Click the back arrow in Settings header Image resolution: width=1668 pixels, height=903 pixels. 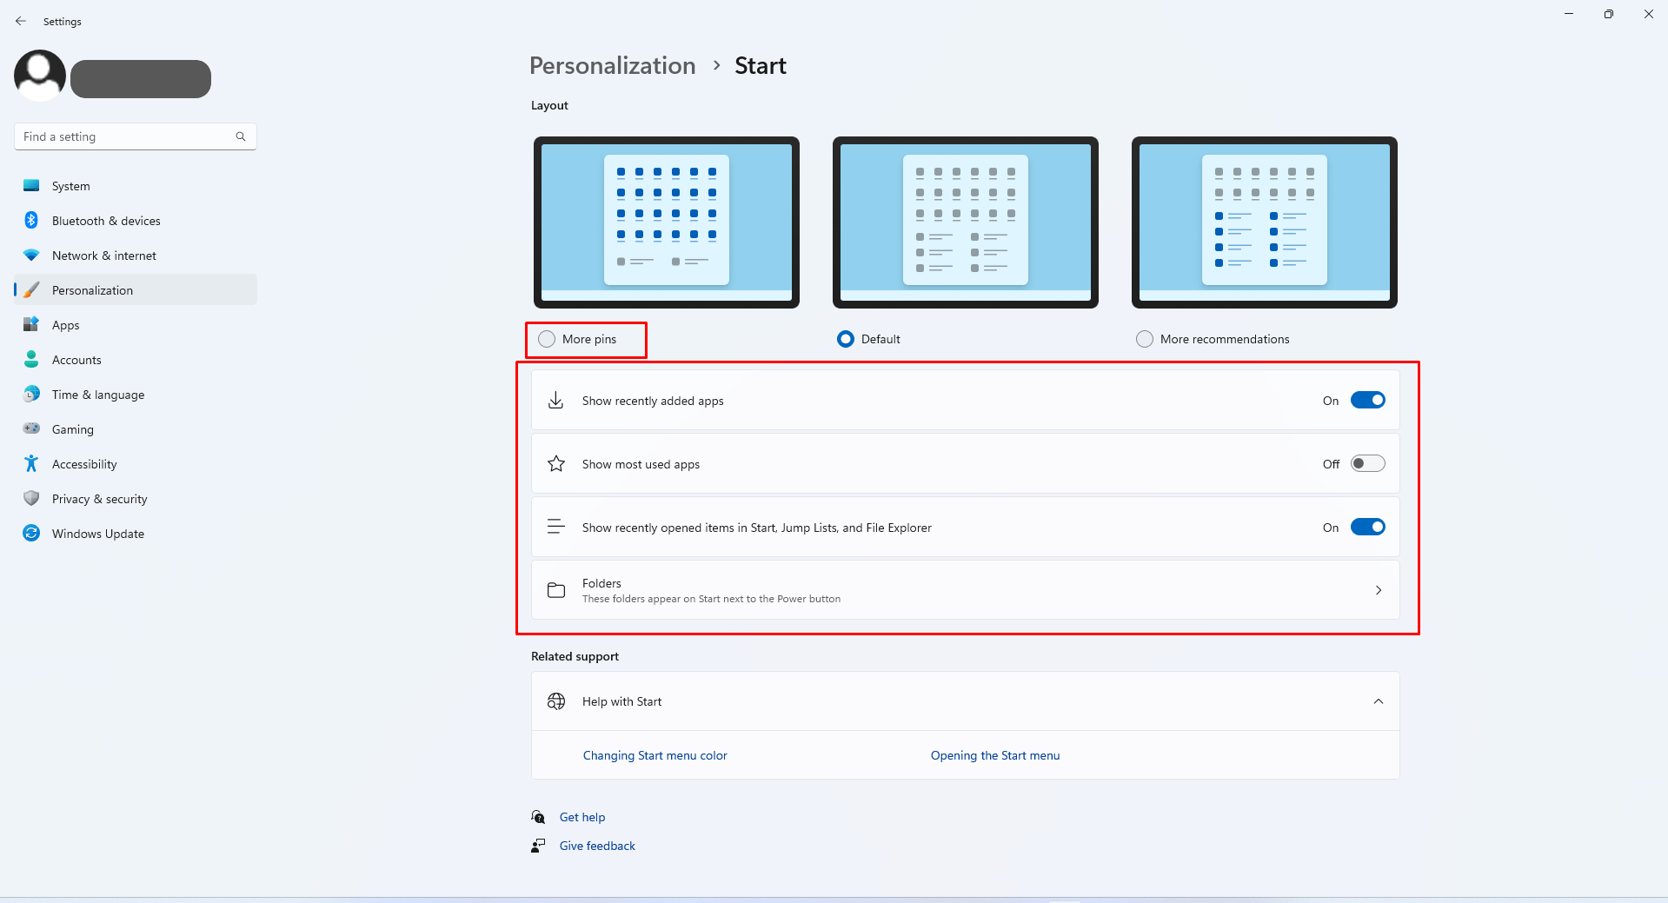[21, 21]
